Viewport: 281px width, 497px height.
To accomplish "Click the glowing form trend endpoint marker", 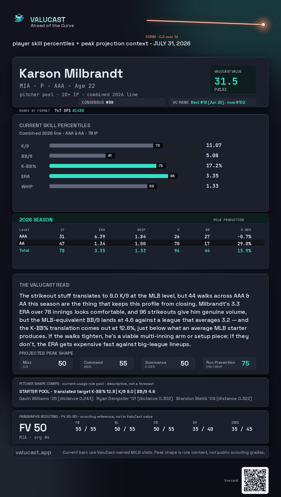I will coord(263,24).
